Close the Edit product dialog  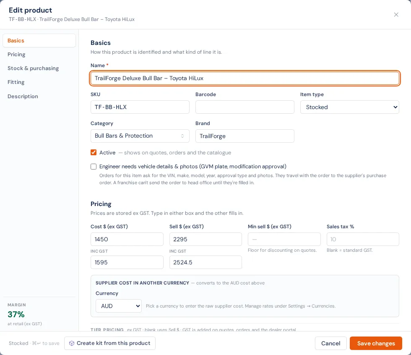(396, 15)
